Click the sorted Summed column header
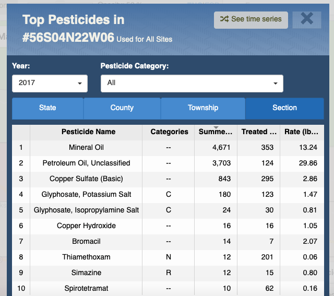Screen dimensions: 334x296 click(216, 132)
